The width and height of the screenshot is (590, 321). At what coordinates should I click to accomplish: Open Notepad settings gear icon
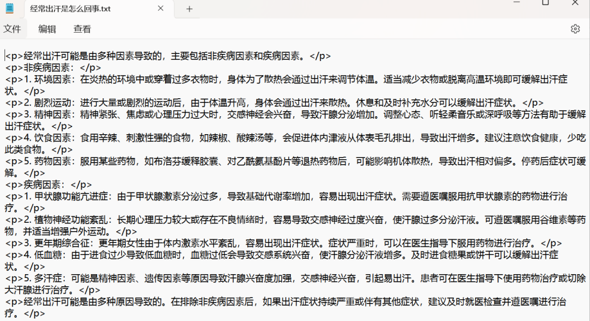[x=575, y=29]
